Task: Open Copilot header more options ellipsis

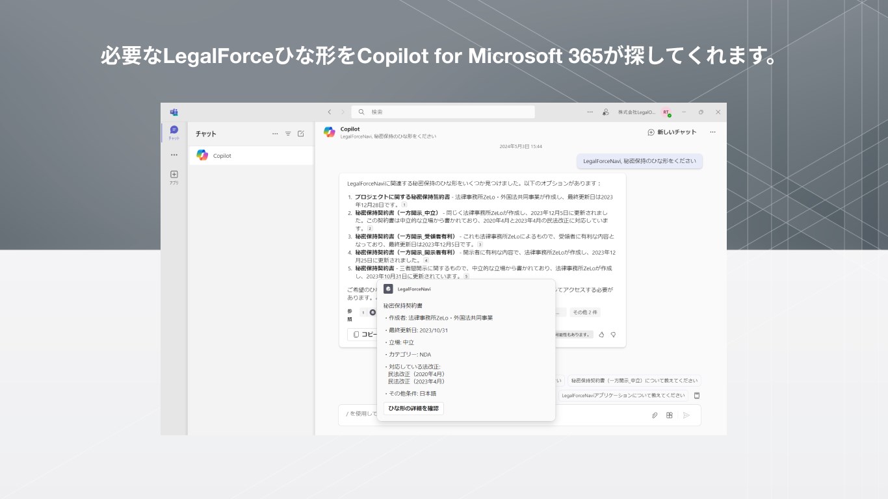Action: 712,132
